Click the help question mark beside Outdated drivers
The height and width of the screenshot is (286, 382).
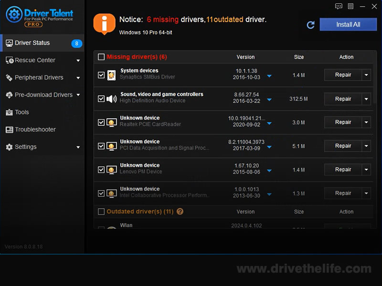(x=180, y=212)
